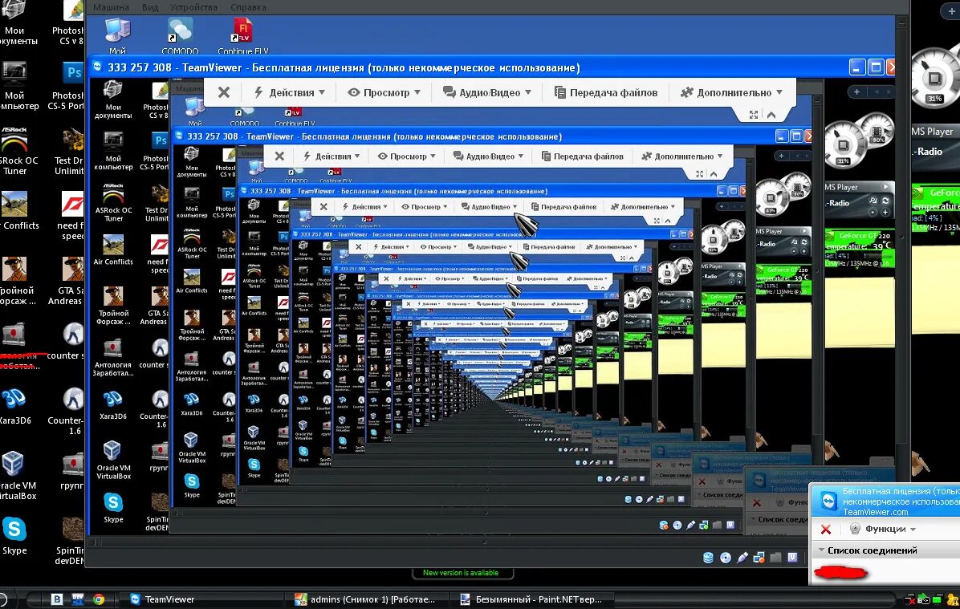This screenshot has height=609, width=960.
Task: Open the Действия dropdown in outermost TeamViewer toolbar
Action: pos(290,92)
